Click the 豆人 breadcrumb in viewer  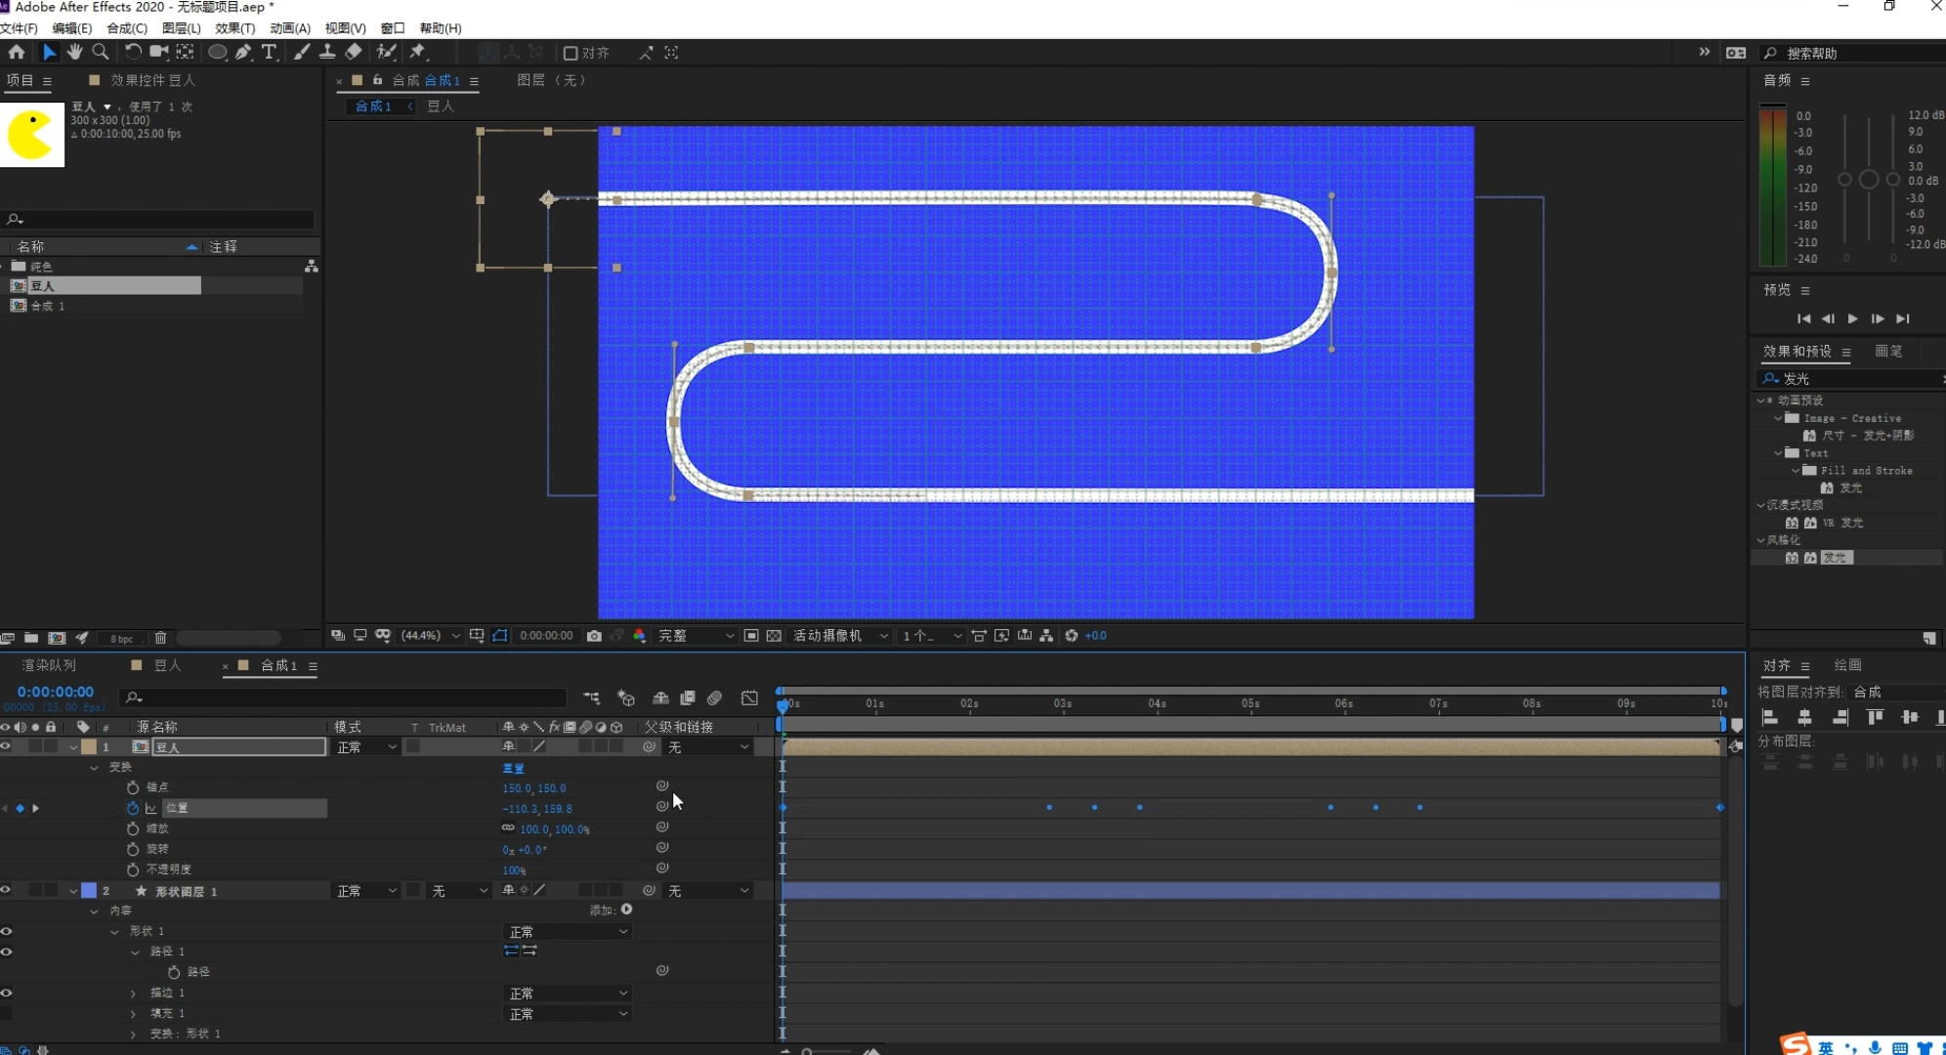click(441, 105)
